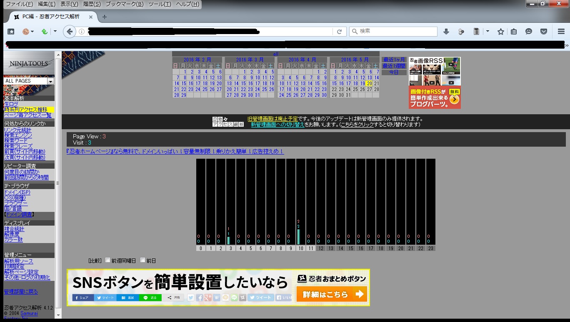Click the site info icon in address bar
The height and width of the screenshot is (322, 570).
[x=82, y=32]
